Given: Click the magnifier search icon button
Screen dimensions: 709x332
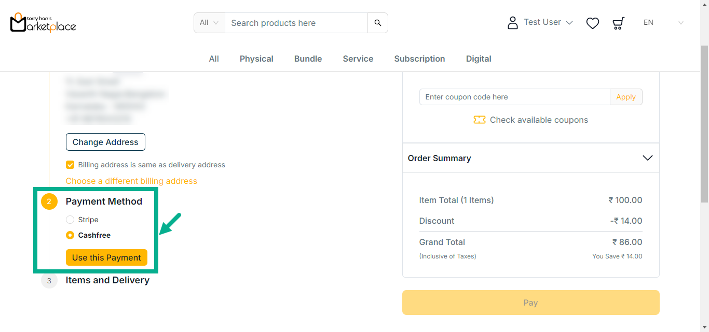Looking at the screenshot, I should pos(377,23).
